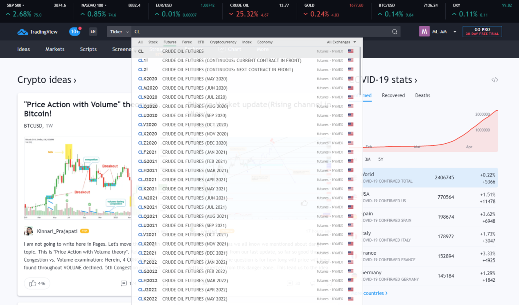519x305 pixels.
Task: Open Kinnari_Prajapati author link
Action: click(58, 231)
